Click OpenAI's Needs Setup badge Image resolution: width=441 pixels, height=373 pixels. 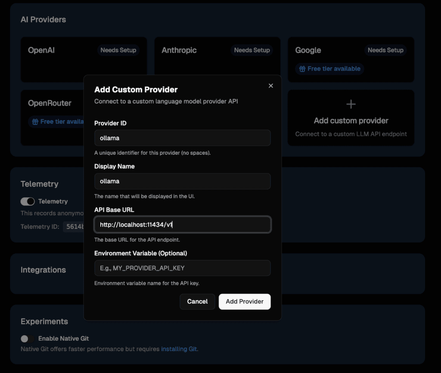pos(118,50)
